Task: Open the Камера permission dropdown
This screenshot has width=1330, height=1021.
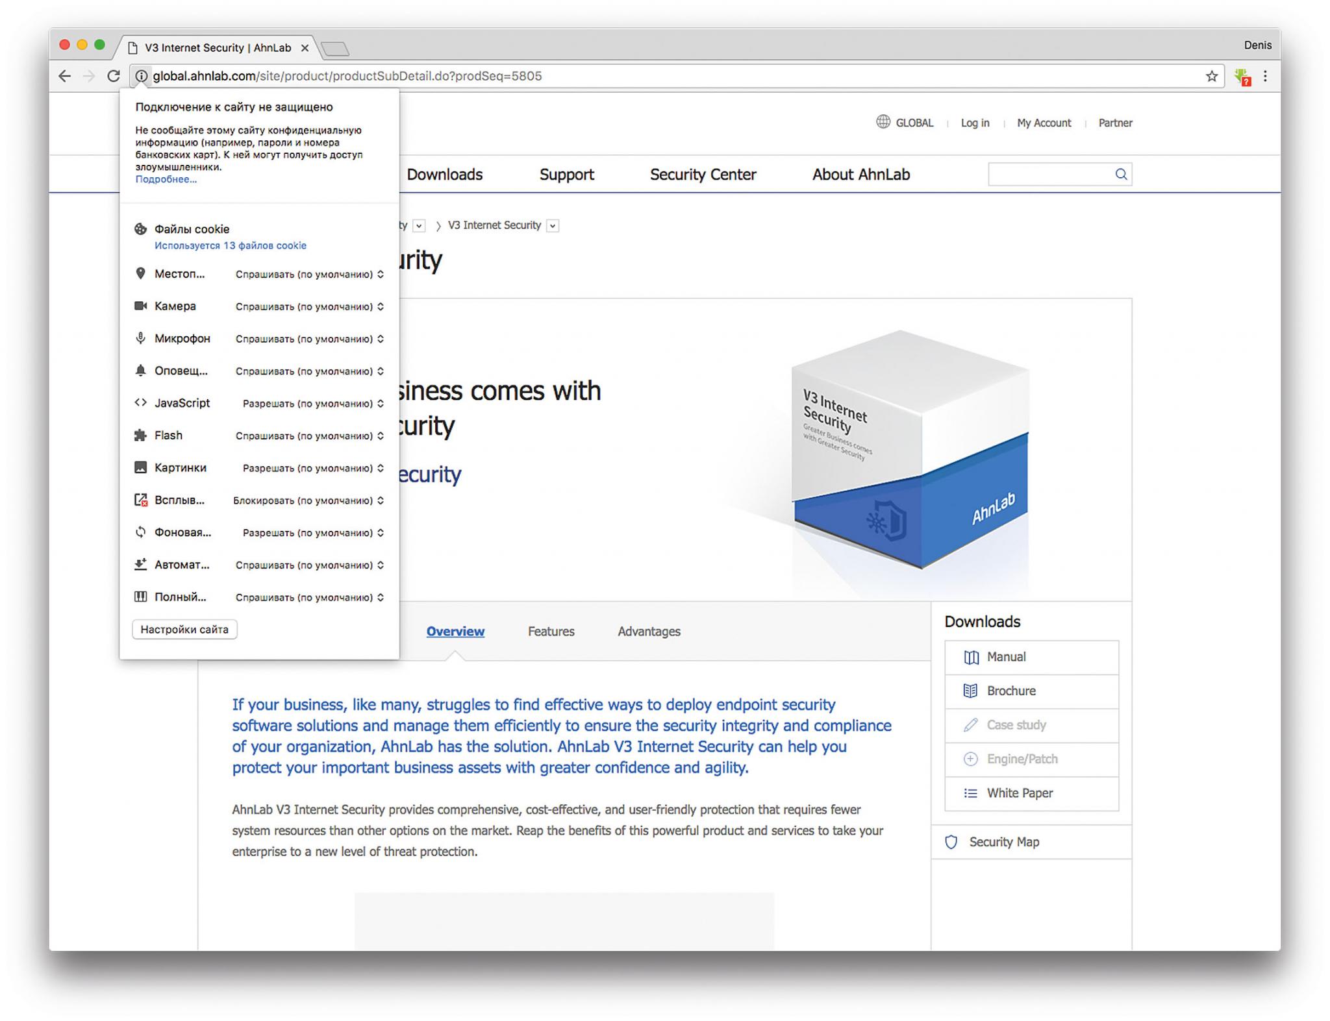Action: [x=310, y=306]
